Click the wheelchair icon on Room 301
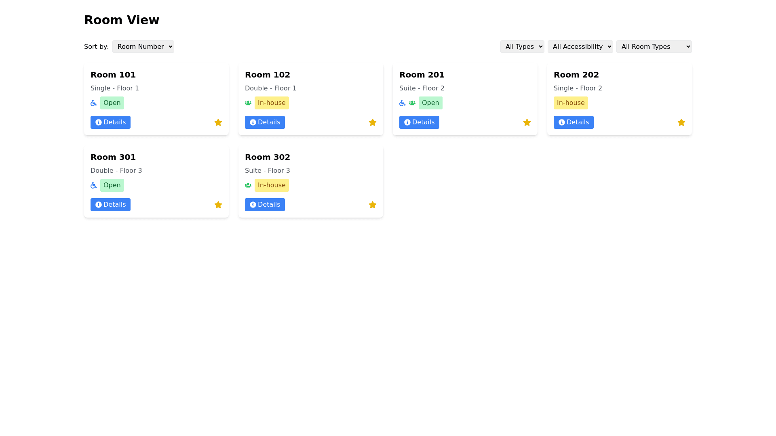This screenshot has width=776, height=436. (x=94, y=185)
